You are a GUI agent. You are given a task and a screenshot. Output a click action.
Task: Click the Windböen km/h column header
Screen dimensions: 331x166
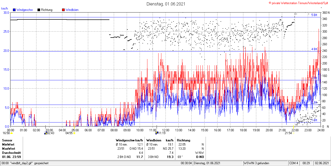[160, 140]
